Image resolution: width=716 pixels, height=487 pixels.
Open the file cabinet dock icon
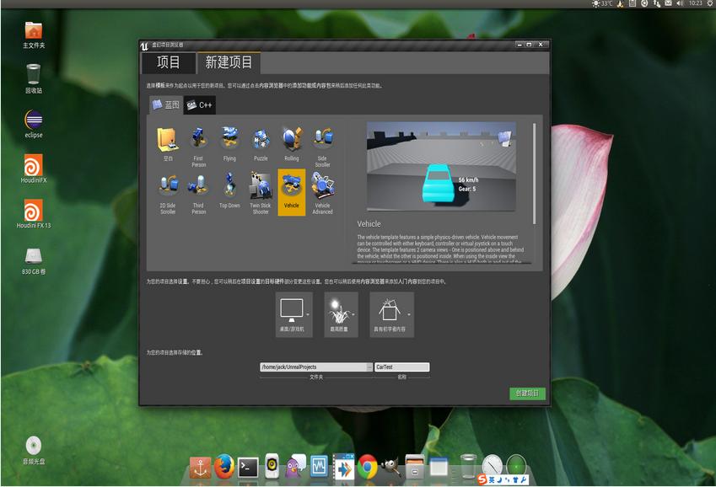tap(415, 467)
